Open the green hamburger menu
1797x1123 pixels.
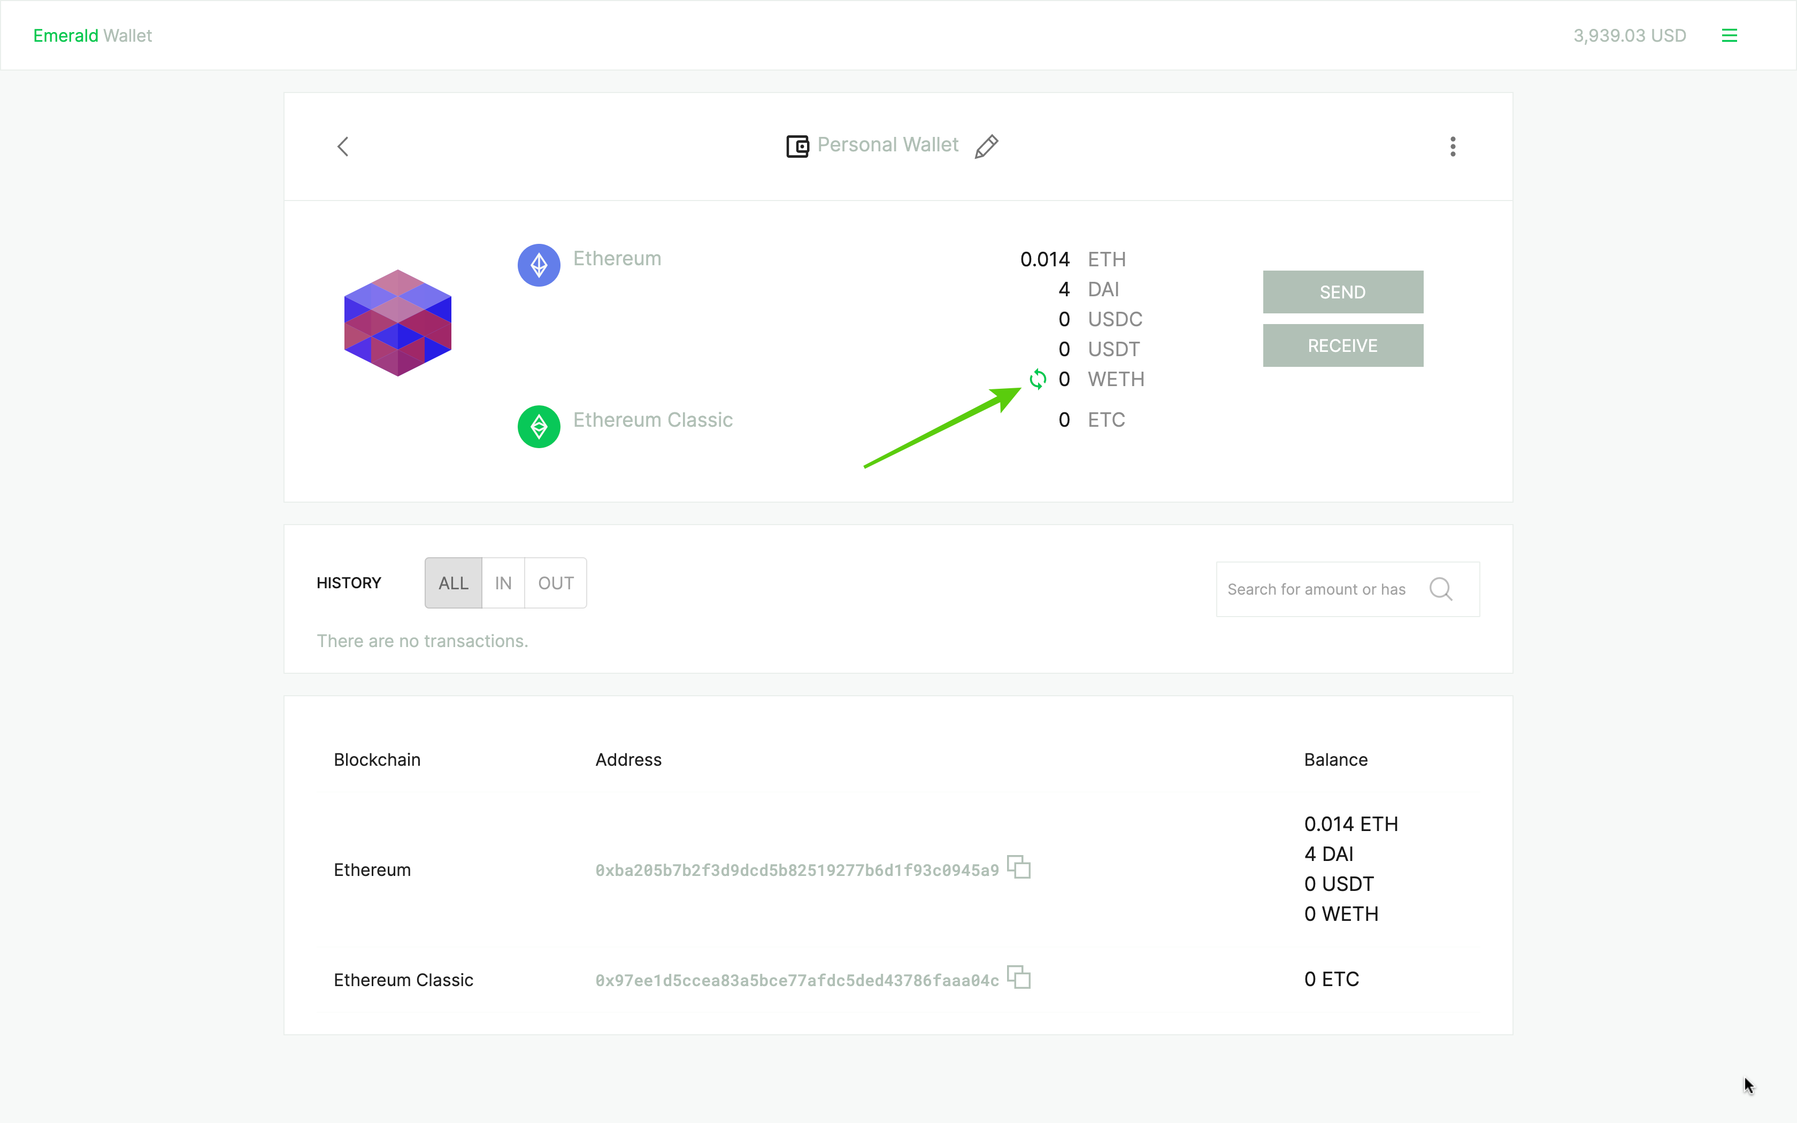tap(1729, 36)
